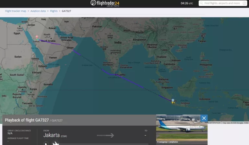The height and width of the screenshot is (145, 249).
Task: Click the Flightradar24 logo
Action: pyautogui.click(x=105, y=3)
